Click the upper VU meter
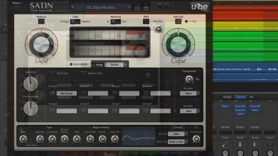The image size is (278, 156). 110,34
